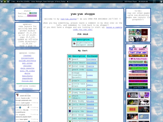Click the game console pixel thumbnail
The height and width of the screenshot is (122, 163).
pyautogui.click(x=138, y=32)
